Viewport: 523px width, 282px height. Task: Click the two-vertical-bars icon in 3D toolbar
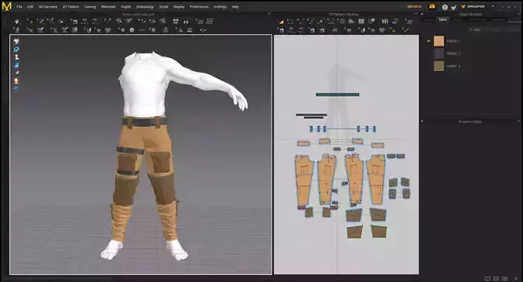pyautogui.click(x=186, y=22)
